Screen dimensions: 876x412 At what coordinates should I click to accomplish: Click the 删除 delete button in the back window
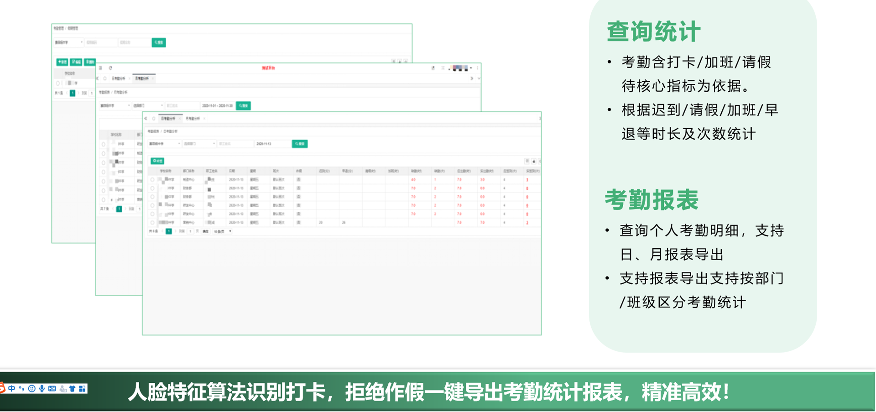89,63
